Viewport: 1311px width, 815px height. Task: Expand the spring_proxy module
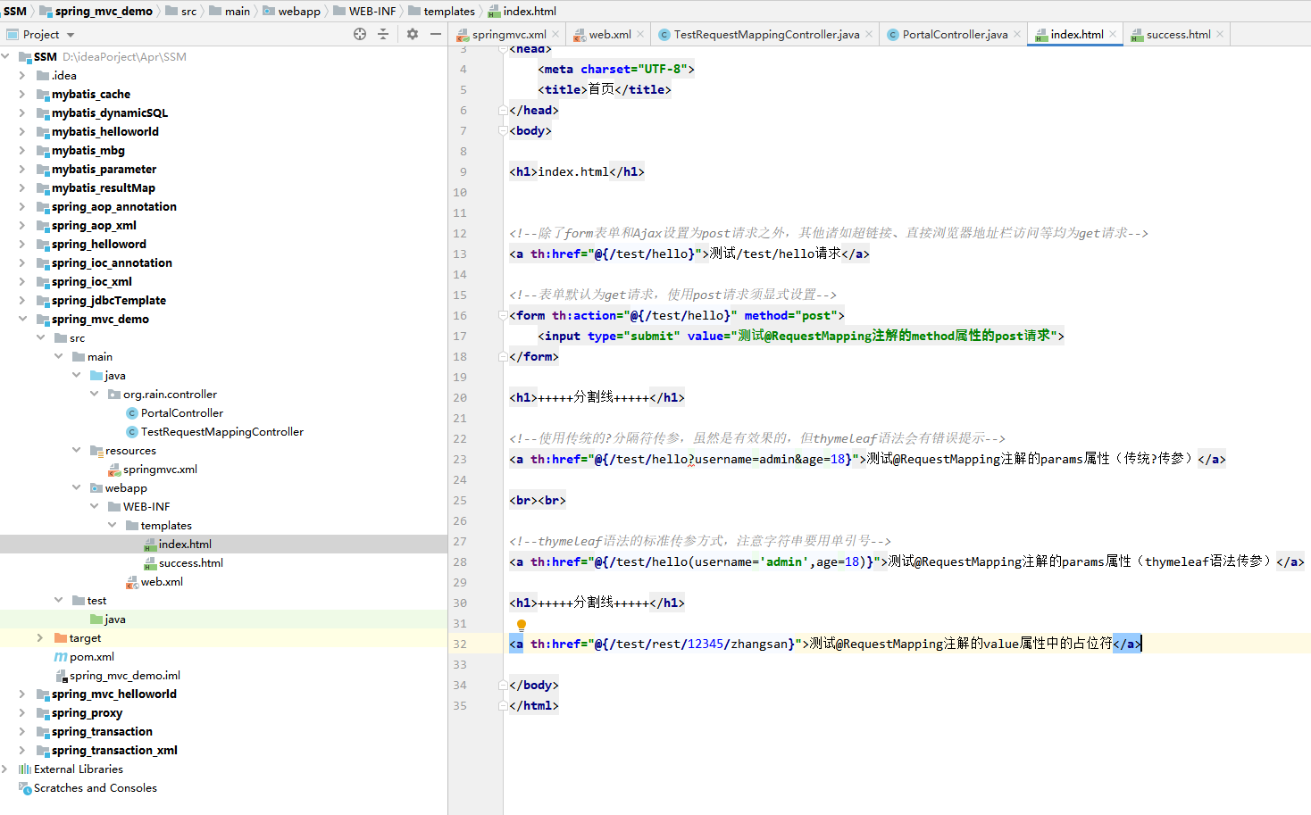pos(22,712)
